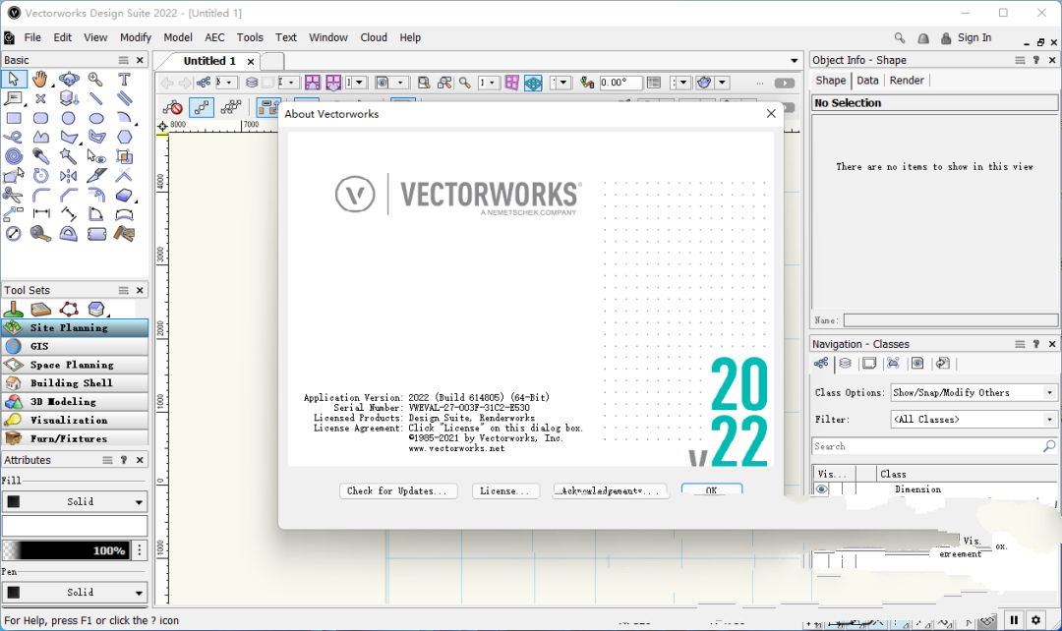
Task: Select the Rectangle tool
Action: click(13, 119)
